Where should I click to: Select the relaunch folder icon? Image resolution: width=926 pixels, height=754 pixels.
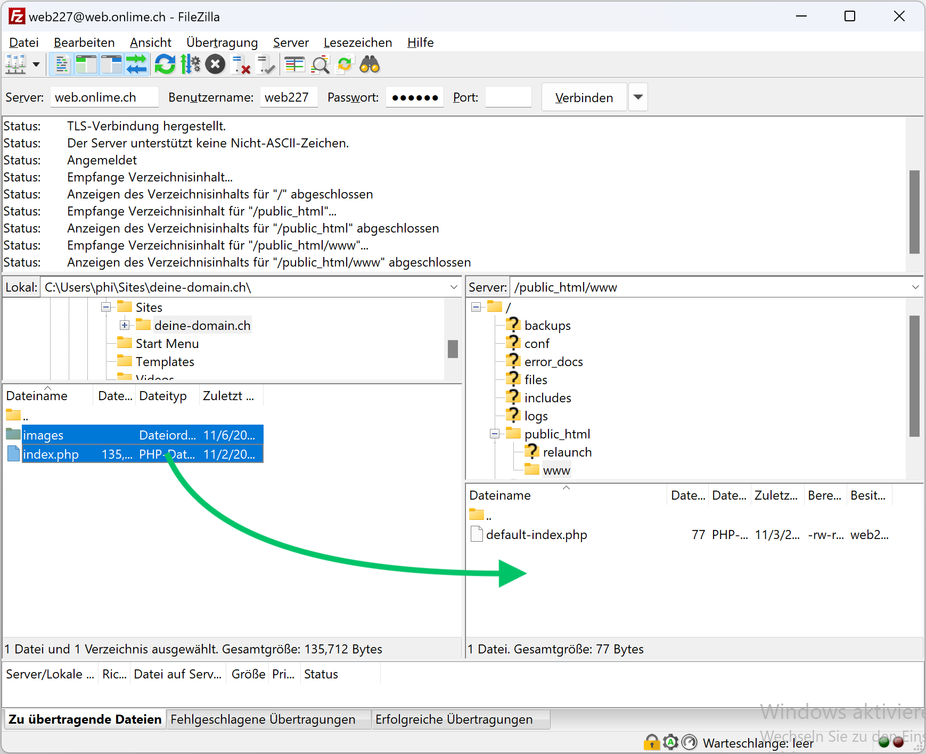532,451
